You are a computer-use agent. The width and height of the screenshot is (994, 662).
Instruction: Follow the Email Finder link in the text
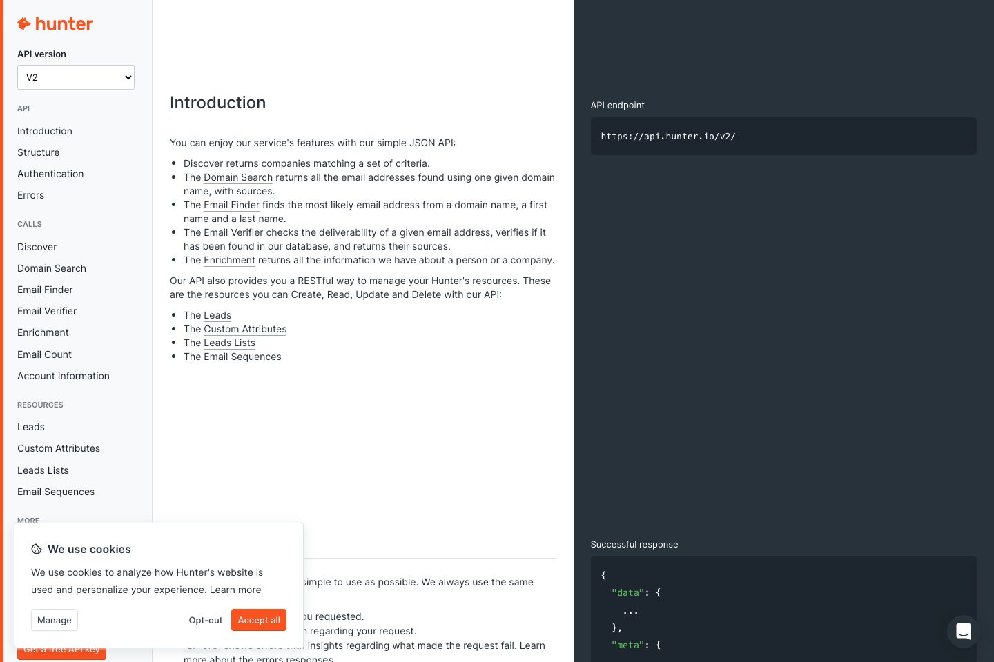(x=231, y=205)
